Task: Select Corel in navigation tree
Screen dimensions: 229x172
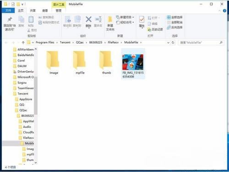Action: pyautogui.click(x=19, y=61)
